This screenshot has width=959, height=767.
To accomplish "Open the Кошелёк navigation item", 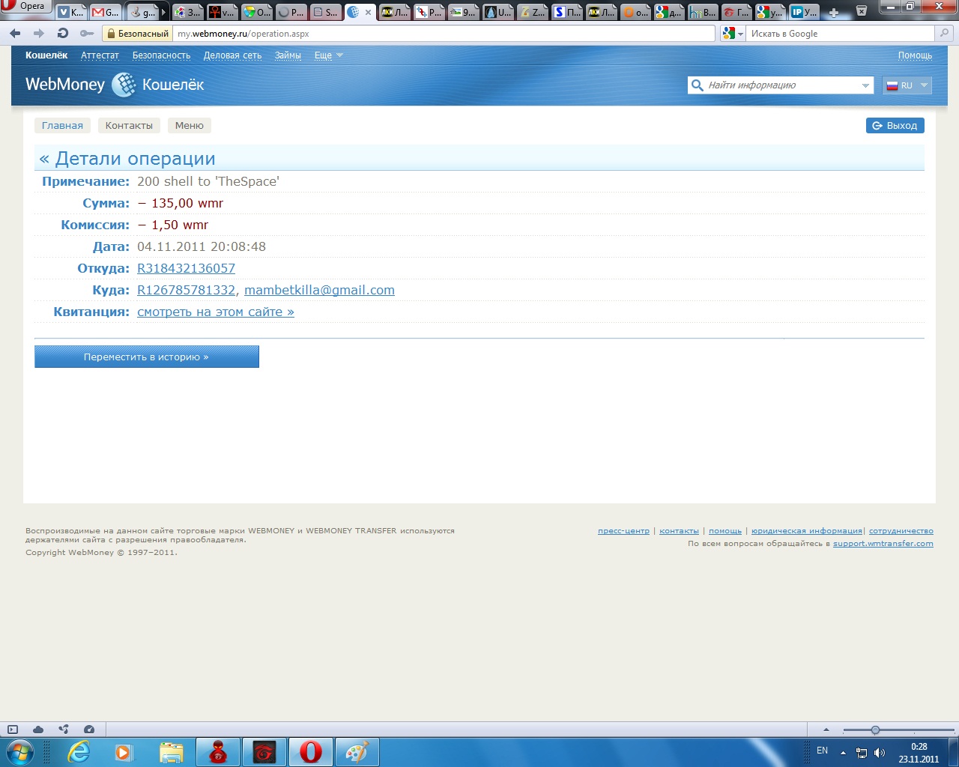I will (x=46, y=55).
